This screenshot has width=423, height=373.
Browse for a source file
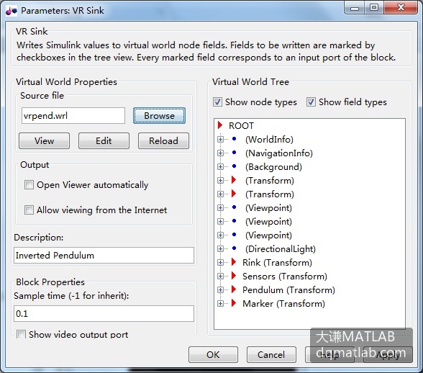159,116
